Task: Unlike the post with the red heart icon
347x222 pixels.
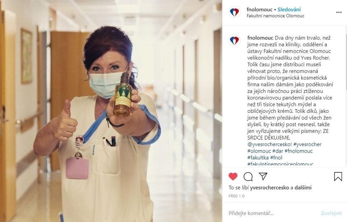Action: point(233,177)
